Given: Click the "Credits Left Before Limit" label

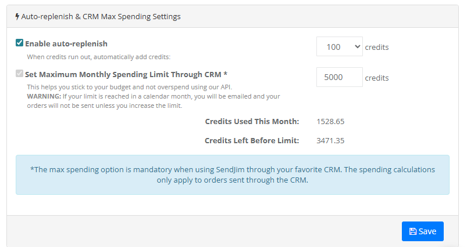Looking at the screenshot, I should click(252, 140).
